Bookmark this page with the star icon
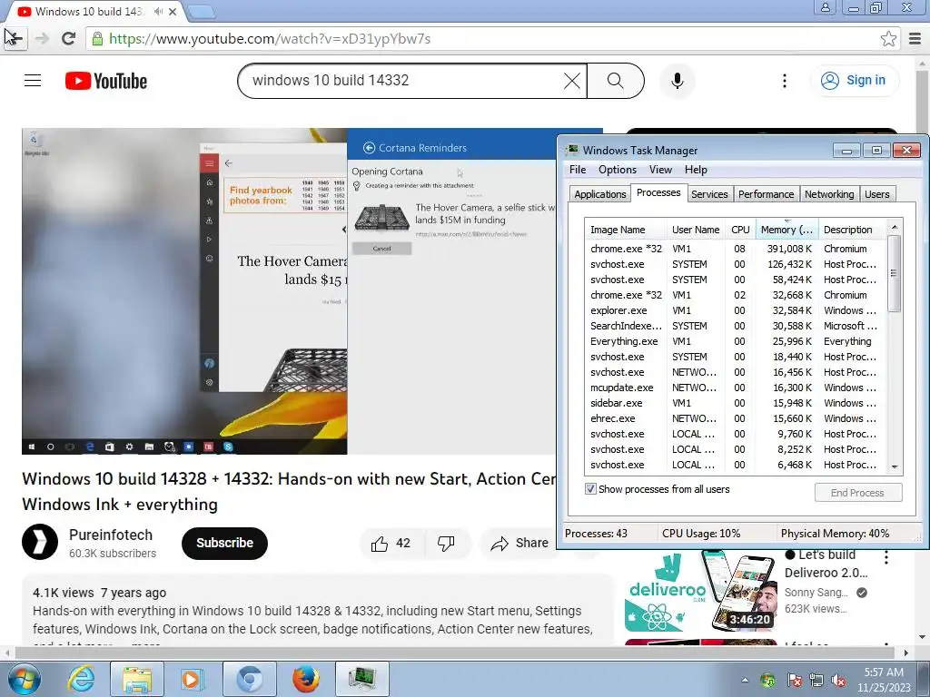Screen dimensions: 930x697 [888, 38]
